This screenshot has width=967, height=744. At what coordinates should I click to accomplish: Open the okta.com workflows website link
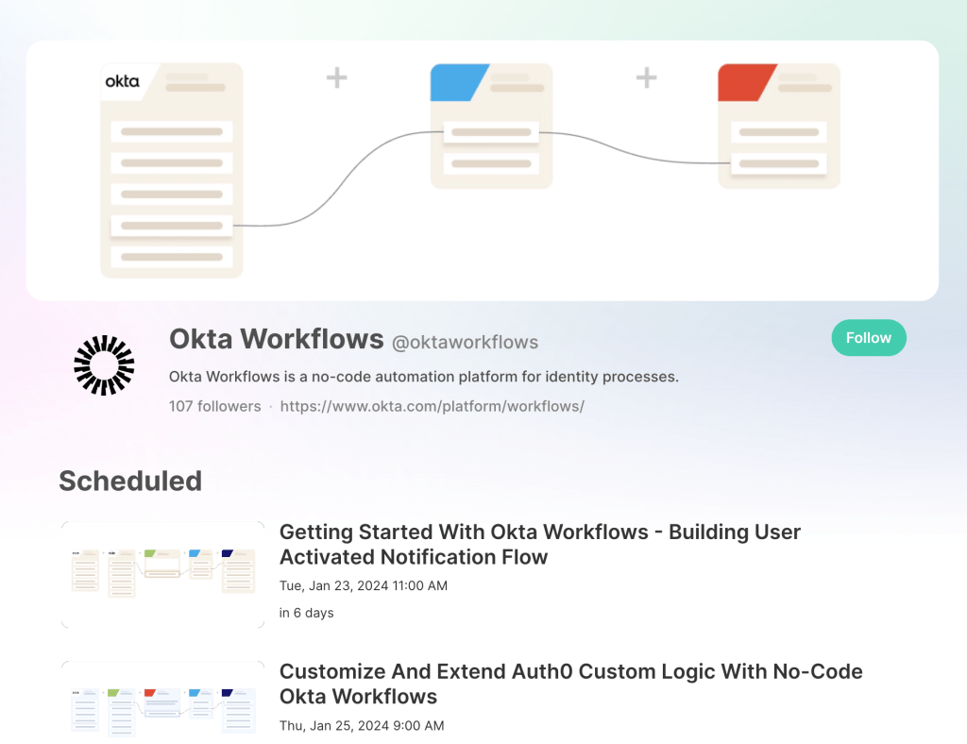[433, 406]
